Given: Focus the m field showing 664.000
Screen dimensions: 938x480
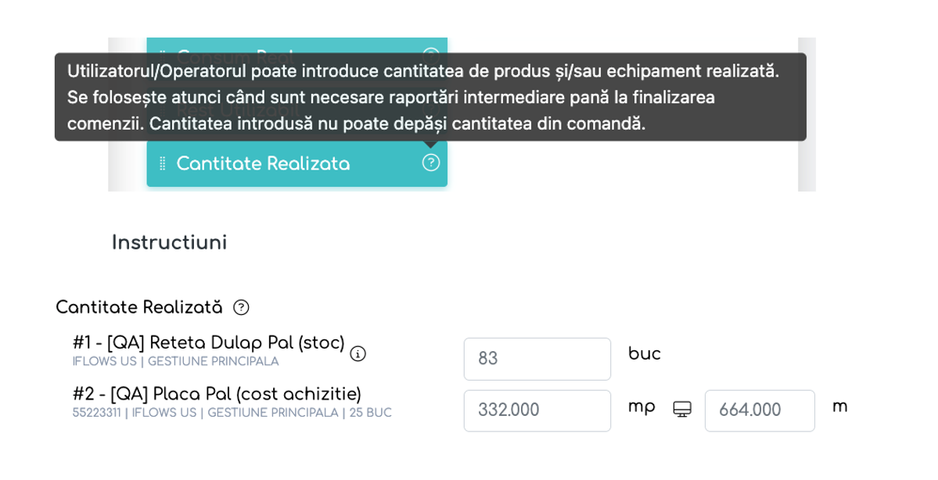Looking at the screenshot, I should (x=760, y=410).
